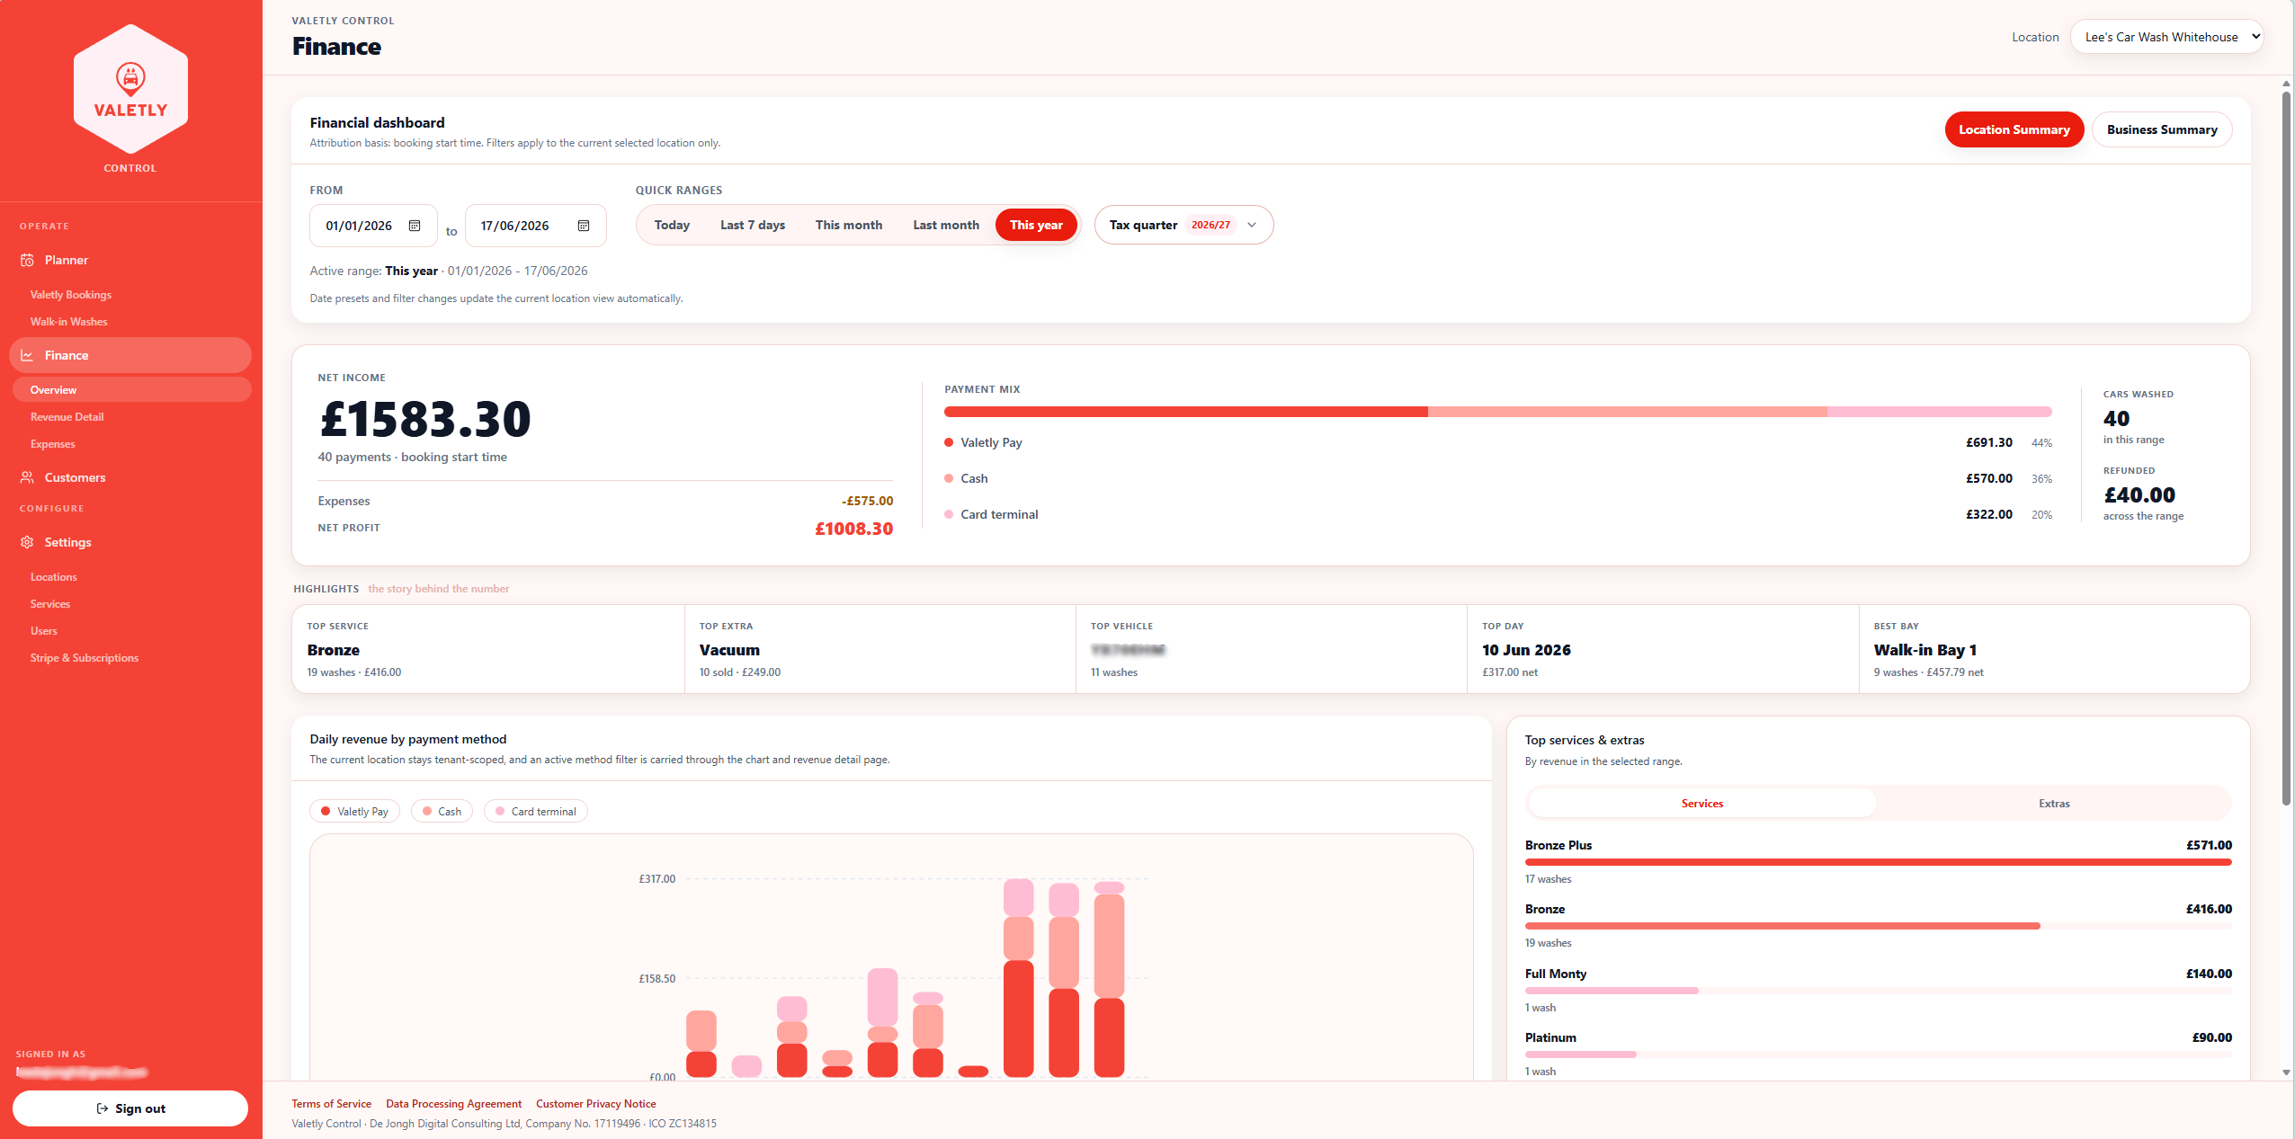
Task: Toggle the Valetly Pay chart filter chip
Action: 354,811
